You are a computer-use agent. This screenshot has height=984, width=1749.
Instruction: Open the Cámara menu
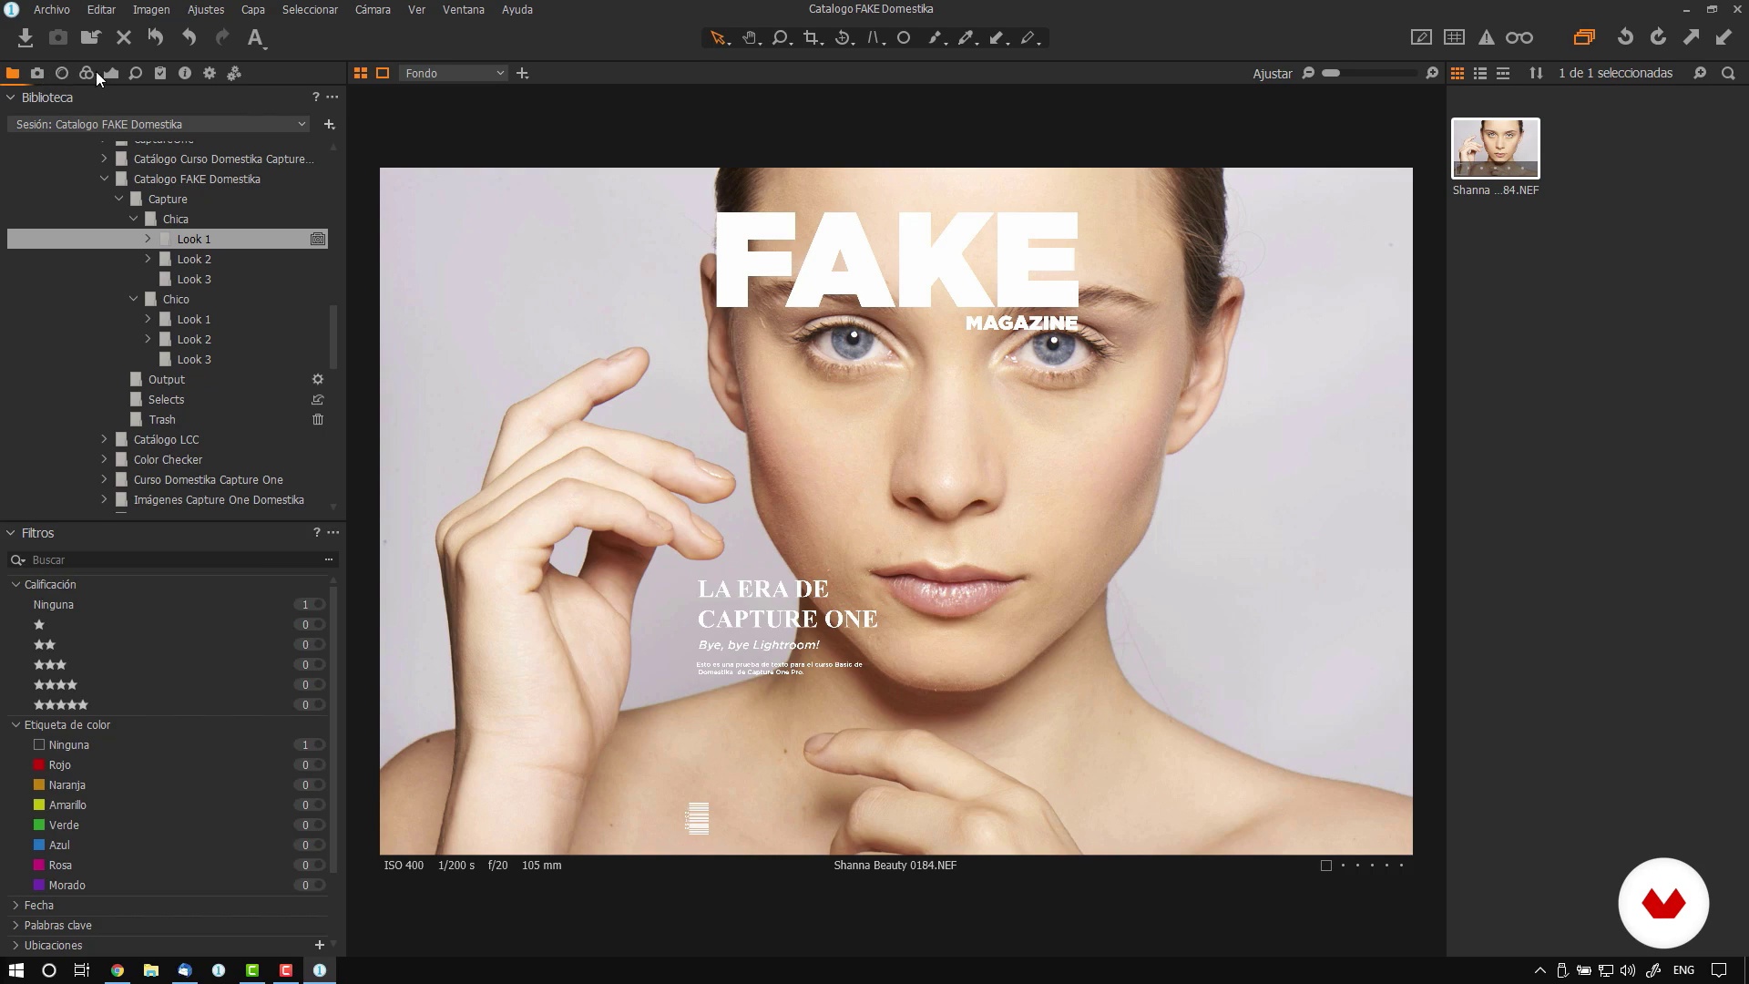pyautogui.click(x=373, y=9)
